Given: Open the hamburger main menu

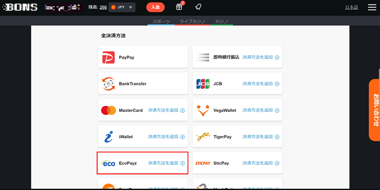Looking at the screenshot, I should (372, 7).
